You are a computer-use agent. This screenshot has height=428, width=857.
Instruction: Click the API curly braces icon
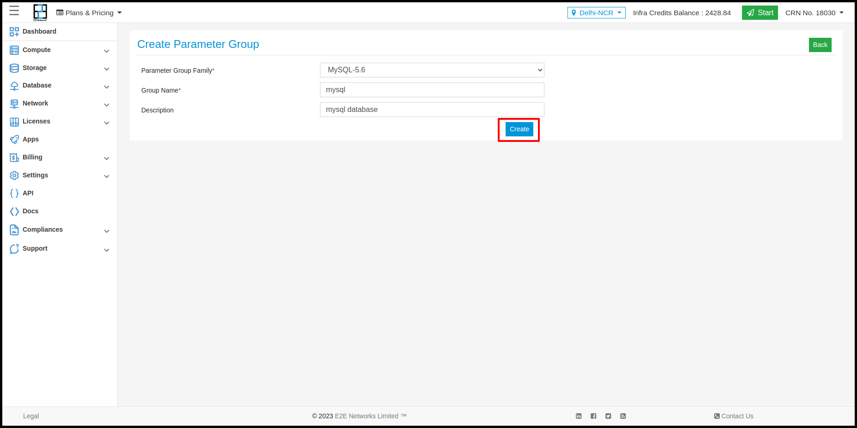[14, 193]
